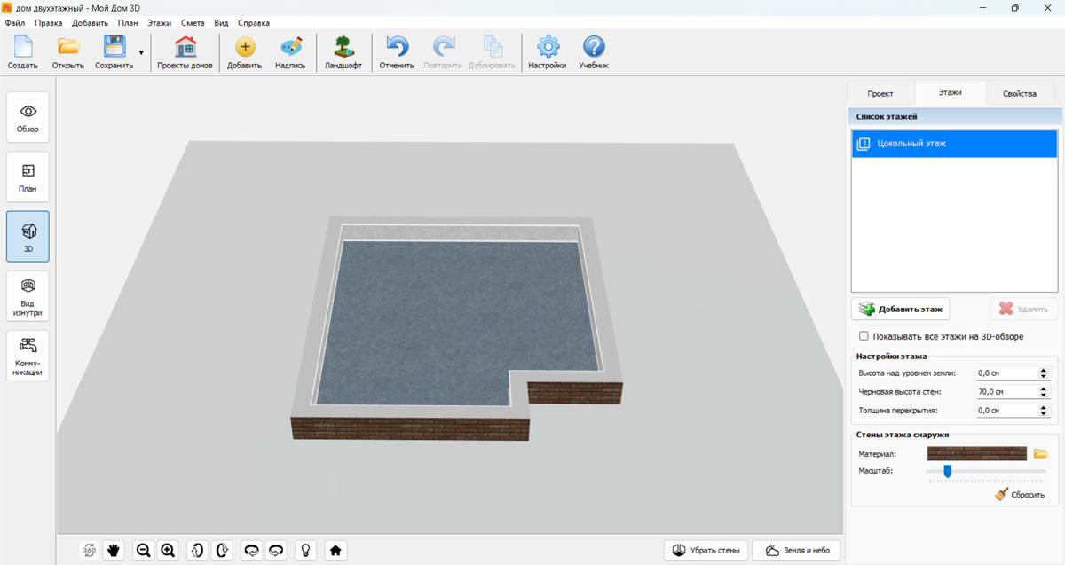Decrease the Толщина перекрытия value

(1042, 414)
